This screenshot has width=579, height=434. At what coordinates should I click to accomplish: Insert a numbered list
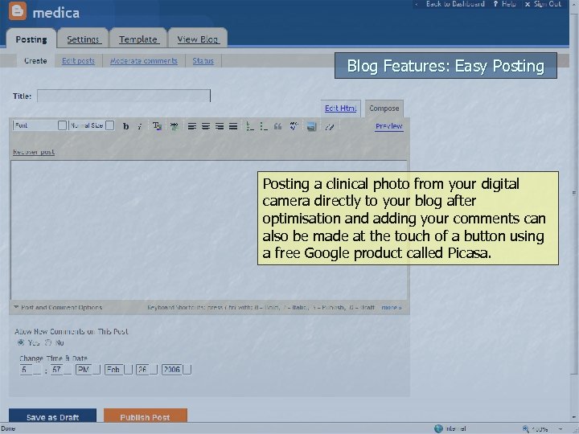click(x=250, y=126)
